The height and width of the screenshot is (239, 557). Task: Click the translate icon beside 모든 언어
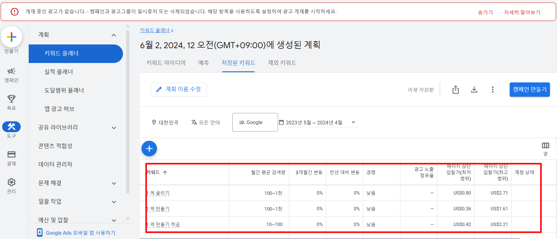(194, 122)
